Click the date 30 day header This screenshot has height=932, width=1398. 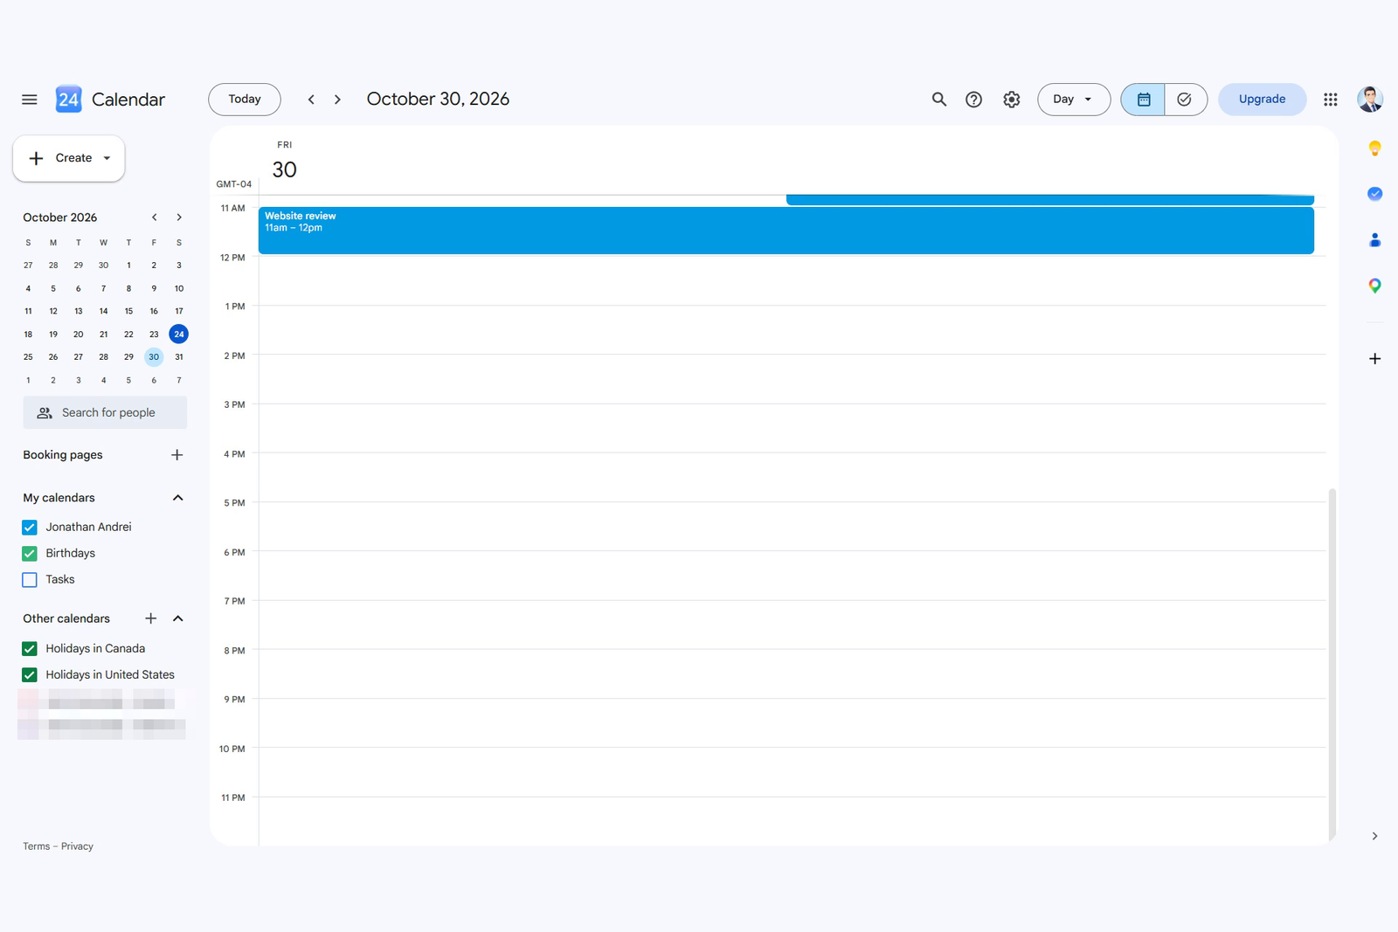[x=285, y=169]
